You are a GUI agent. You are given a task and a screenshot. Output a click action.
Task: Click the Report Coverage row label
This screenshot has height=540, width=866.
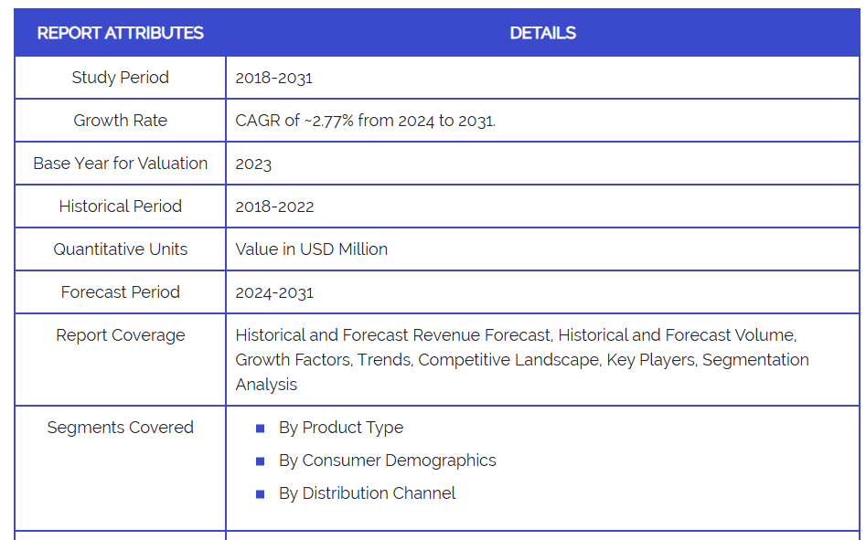(x=120, y=335)
